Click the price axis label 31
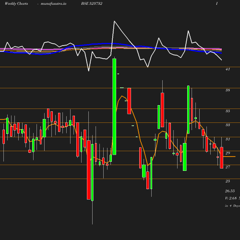Viewport: 240px width, 240px height. click(228, 139)
